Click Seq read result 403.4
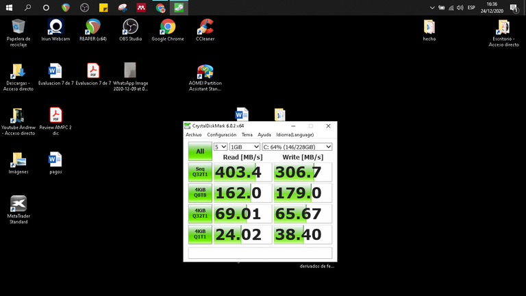The width and height of the screenshot is (526, 296). click(242, 172)
